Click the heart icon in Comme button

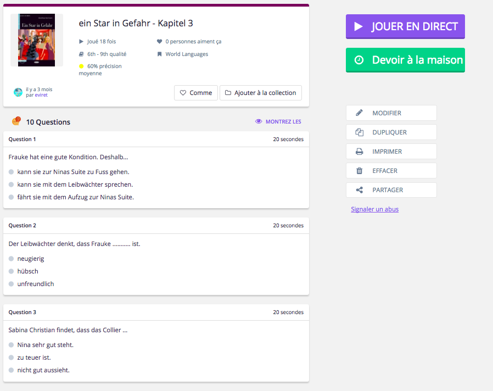183,93
